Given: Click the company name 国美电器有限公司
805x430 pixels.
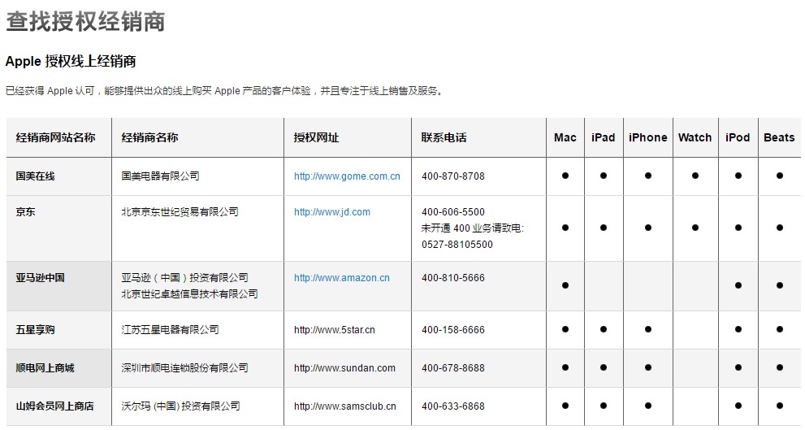Looking at the screenshot, I should pyautogui.click(x=160, y=176).
